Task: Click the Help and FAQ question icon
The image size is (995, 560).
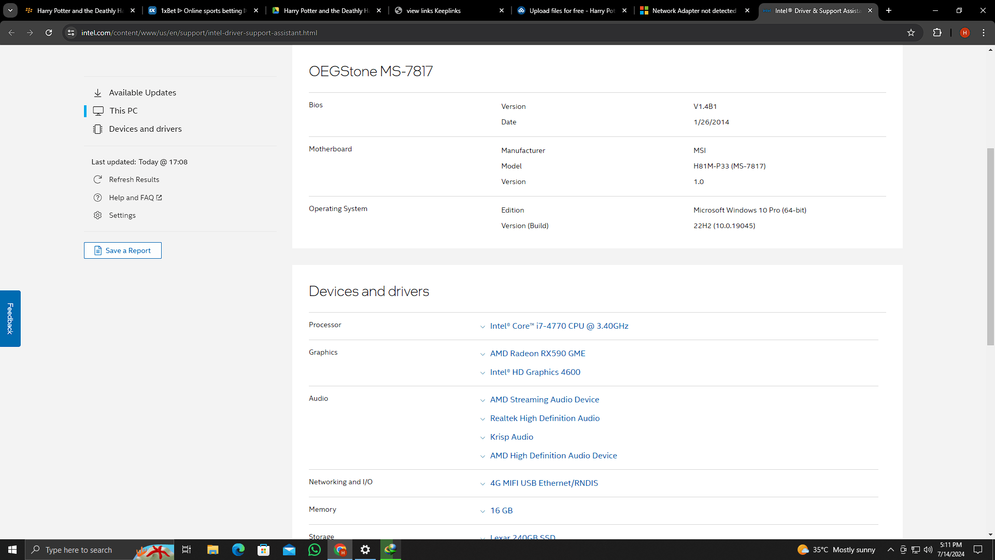Action: point(97,198)
